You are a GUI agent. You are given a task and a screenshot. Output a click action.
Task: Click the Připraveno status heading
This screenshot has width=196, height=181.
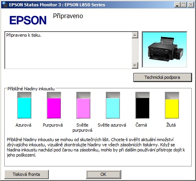coord(68,16)
